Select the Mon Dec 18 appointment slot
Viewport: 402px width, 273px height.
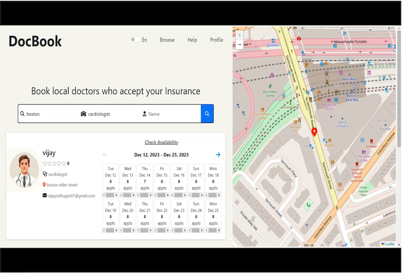[213, 178]
